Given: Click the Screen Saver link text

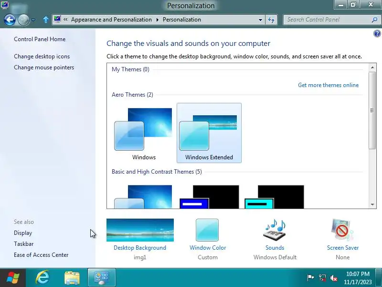Looking at the screenshot, I should click(343, 248).
